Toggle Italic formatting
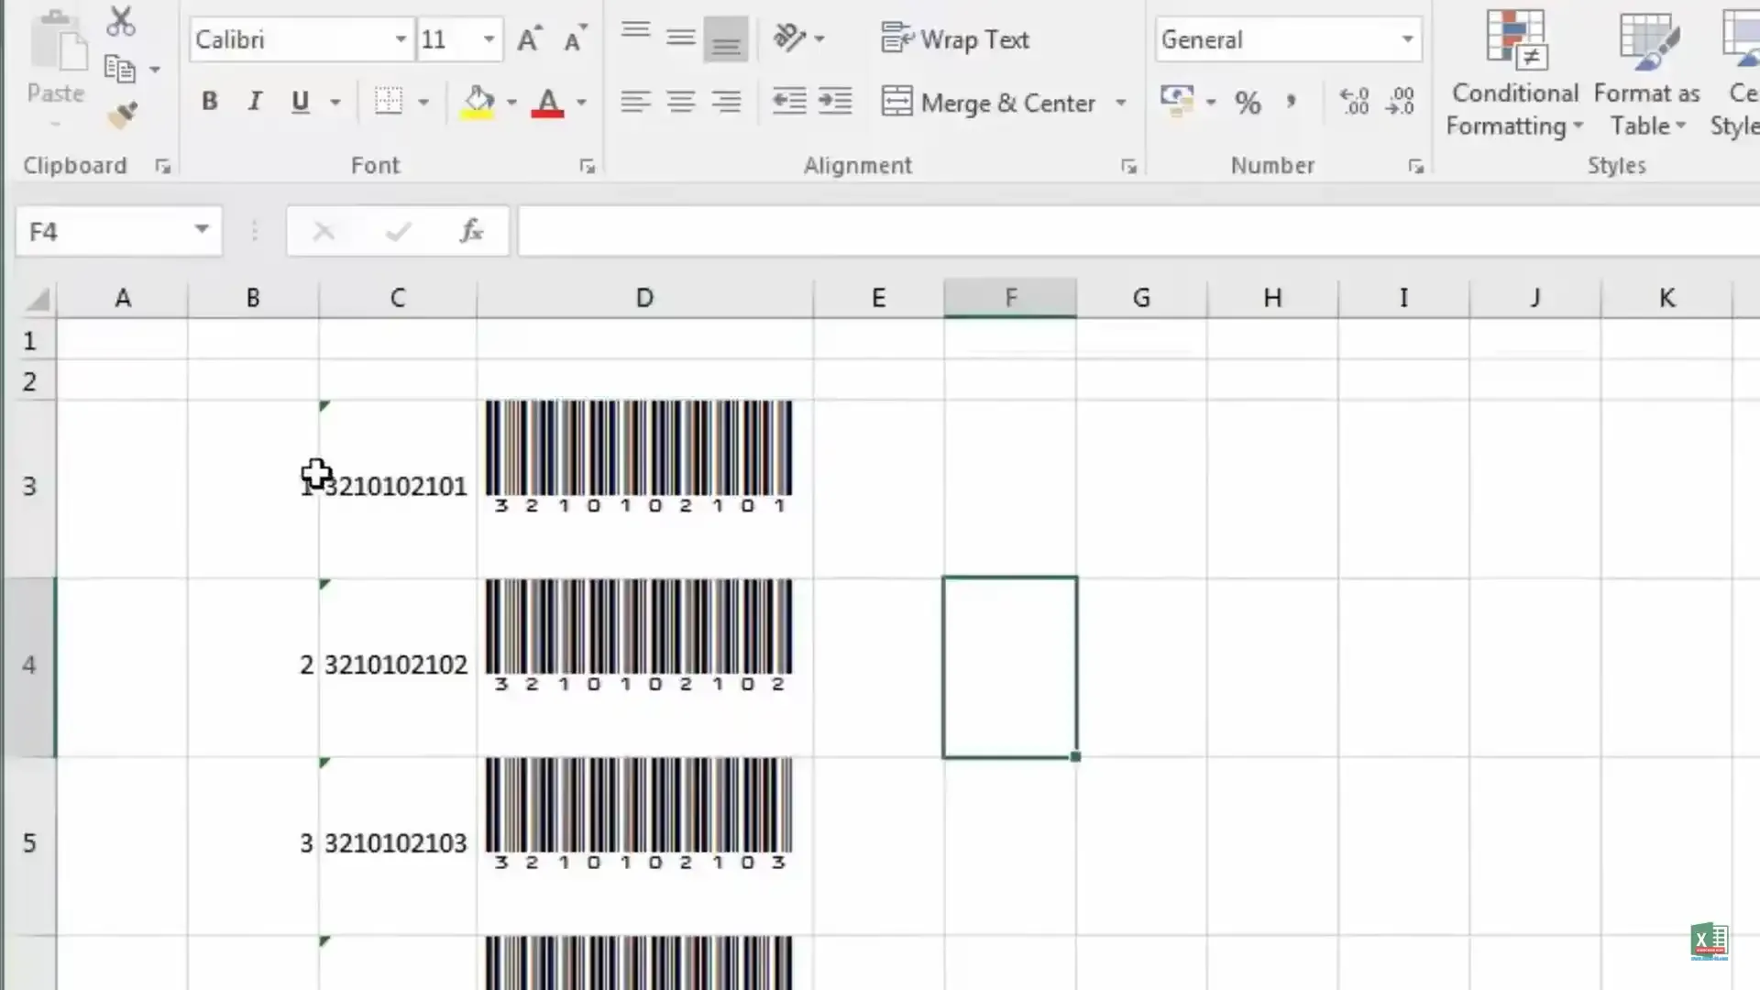 coord(254,102)
